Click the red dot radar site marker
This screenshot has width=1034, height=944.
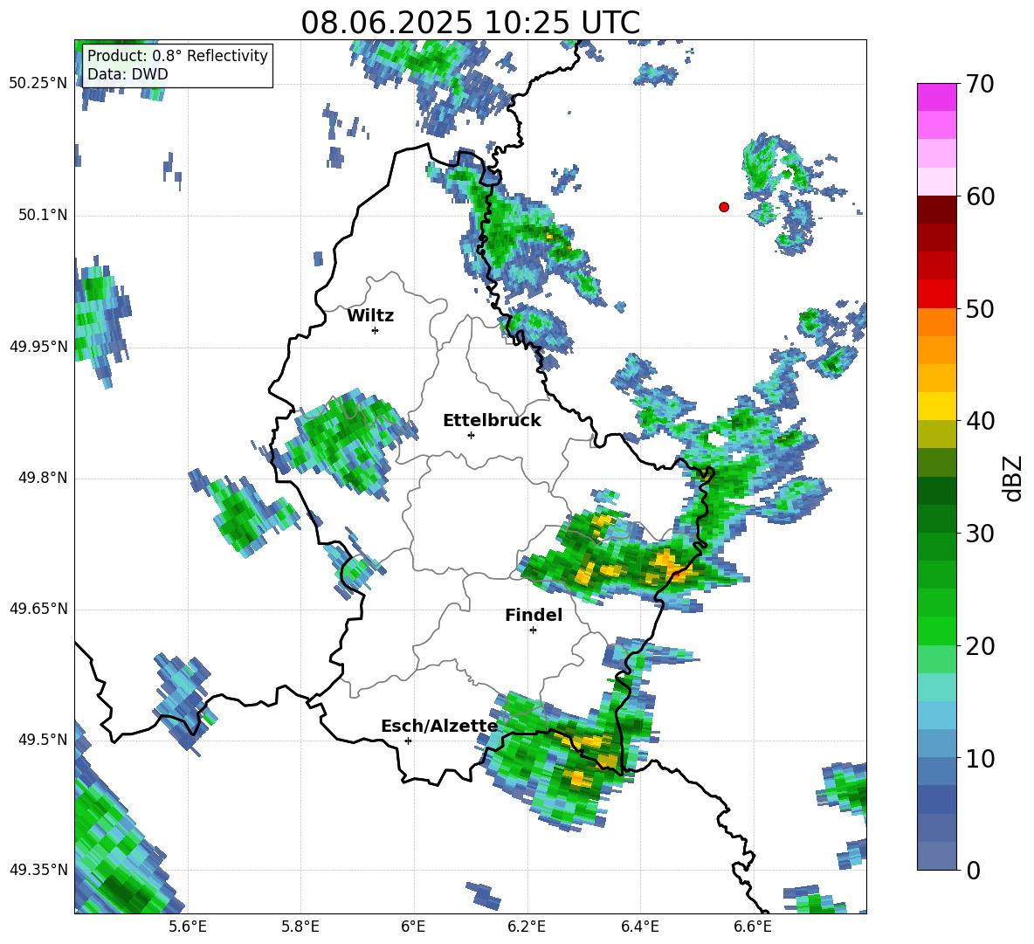pos(723,207)
